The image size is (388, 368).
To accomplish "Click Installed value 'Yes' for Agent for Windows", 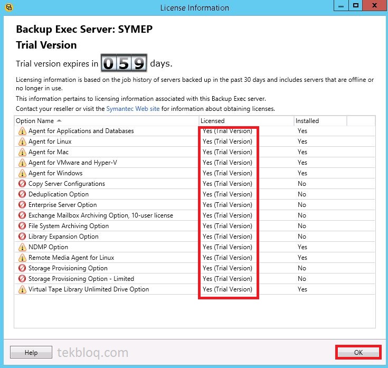I will tap(302, 173).
